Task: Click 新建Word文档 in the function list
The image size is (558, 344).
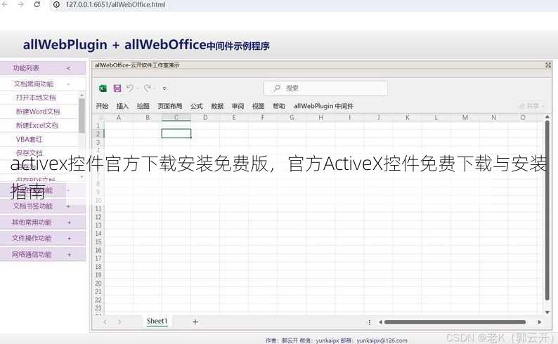Action: [x=38, y=111]
